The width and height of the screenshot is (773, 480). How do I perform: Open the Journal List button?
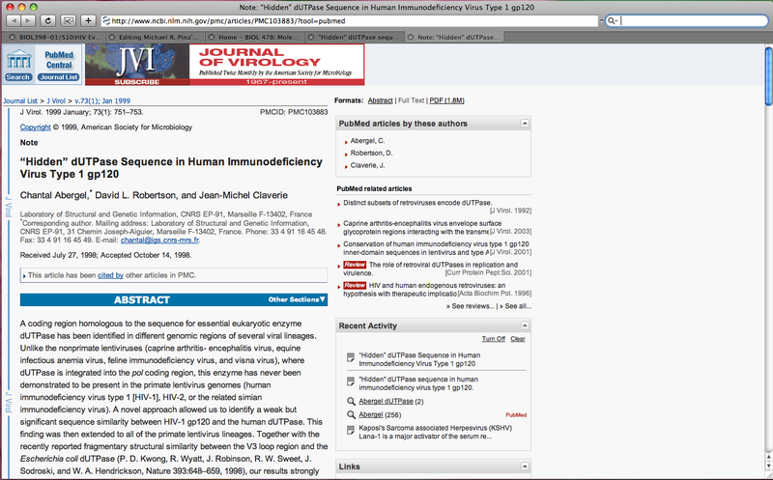pyautogui.click(x=59, y=77)
